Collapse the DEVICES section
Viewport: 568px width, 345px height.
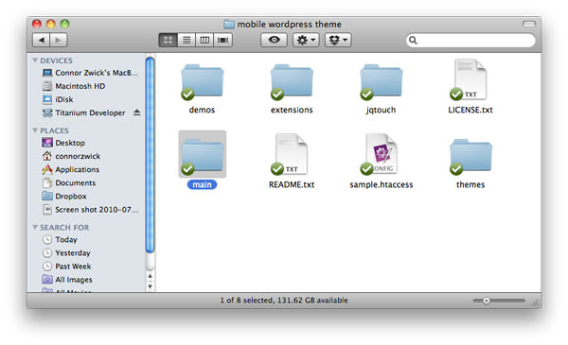tap(35, 60)
